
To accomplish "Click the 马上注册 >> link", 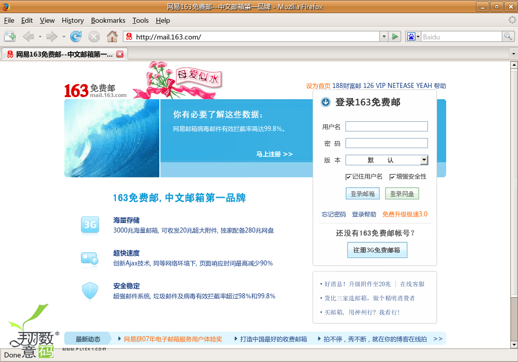I will click(x=274, y=154).
